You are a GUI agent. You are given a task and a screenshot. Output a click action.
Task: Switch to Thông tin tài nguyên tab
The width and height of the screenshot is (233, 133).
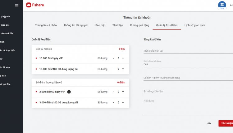point(76,25)
